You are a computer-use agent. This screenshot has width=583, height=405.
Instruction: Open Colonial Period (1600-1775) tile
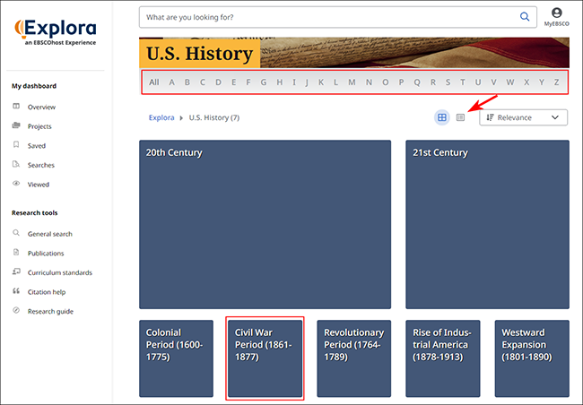pyautogui.click(x=176, y=358)
